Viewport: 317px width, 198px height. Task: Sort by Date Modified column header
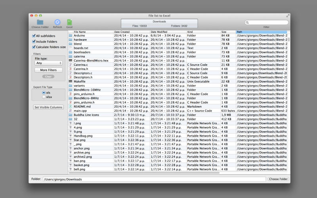pyautogui.click(x=168, y=32)
